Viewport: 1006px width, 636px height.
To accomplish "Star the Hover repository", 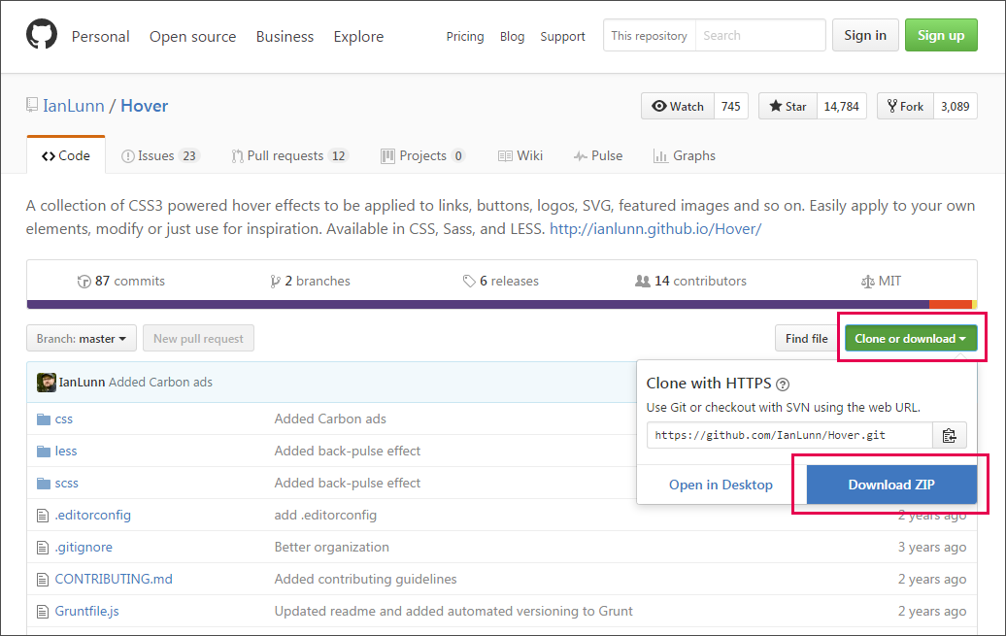I will click(x=788, y=107).
